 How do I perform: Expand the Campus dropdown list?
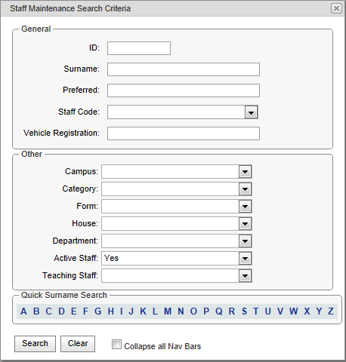pos(245,172)
